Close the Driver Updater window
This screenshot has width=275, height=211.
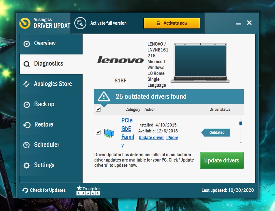click(249, 23)
